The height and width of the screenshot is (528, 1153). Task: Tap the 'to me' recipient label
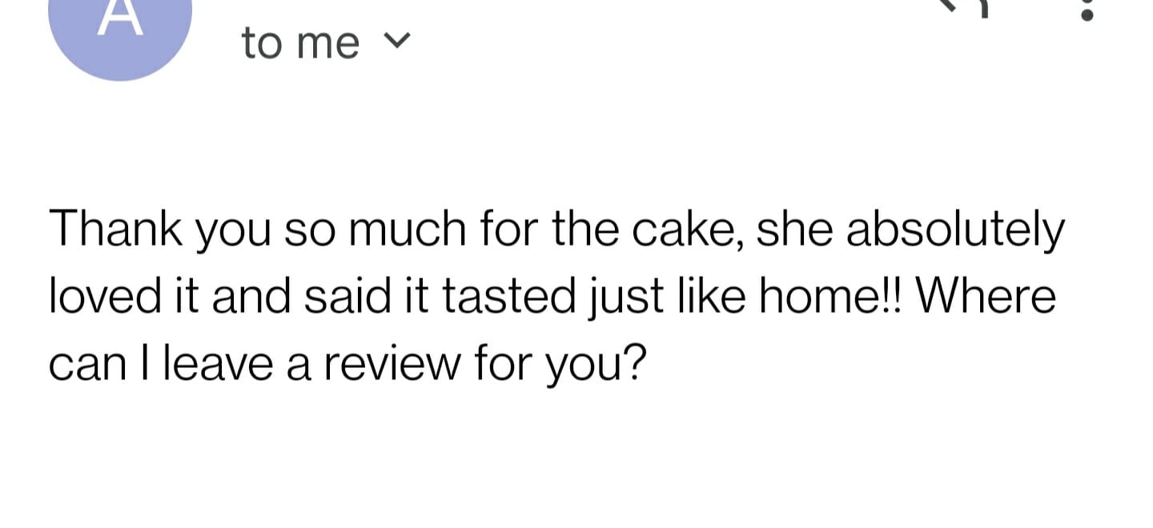click(x=300, y=43)
